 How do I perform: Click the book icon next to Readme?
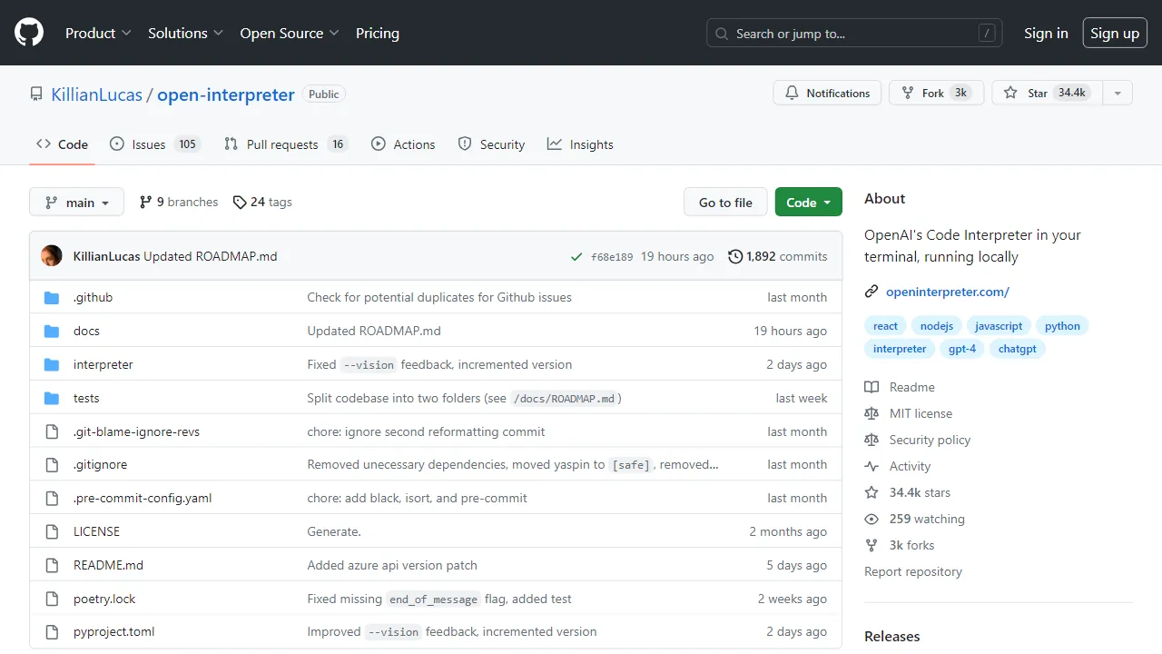[x=871, y=387]
